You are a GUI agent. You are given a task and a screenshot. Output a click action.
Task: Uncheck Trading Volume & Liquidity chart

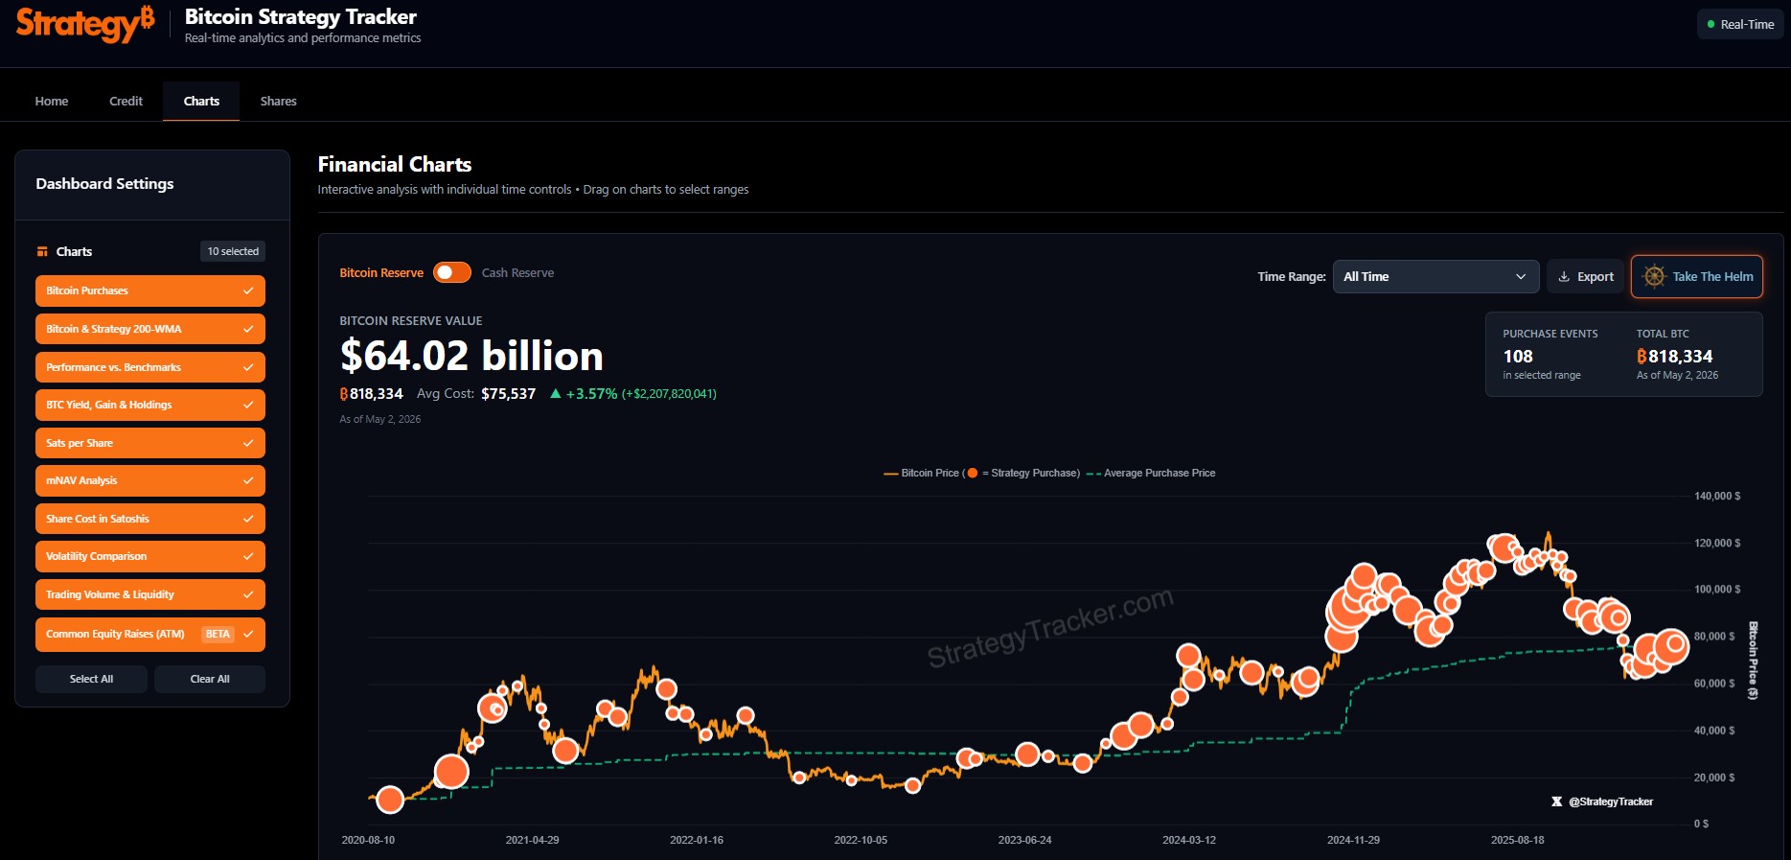[x=150, y=594]
